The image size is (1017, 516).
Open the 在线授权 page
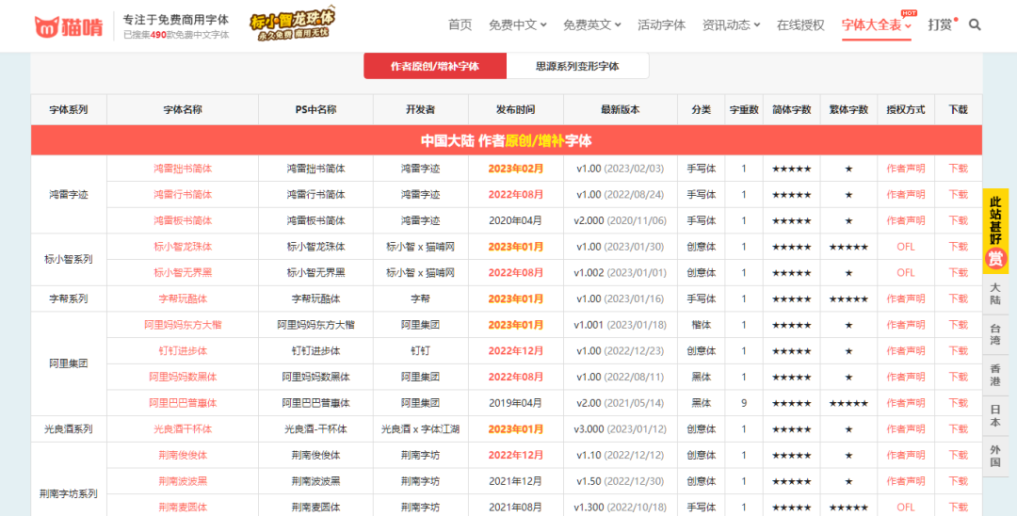click(801, 25)
